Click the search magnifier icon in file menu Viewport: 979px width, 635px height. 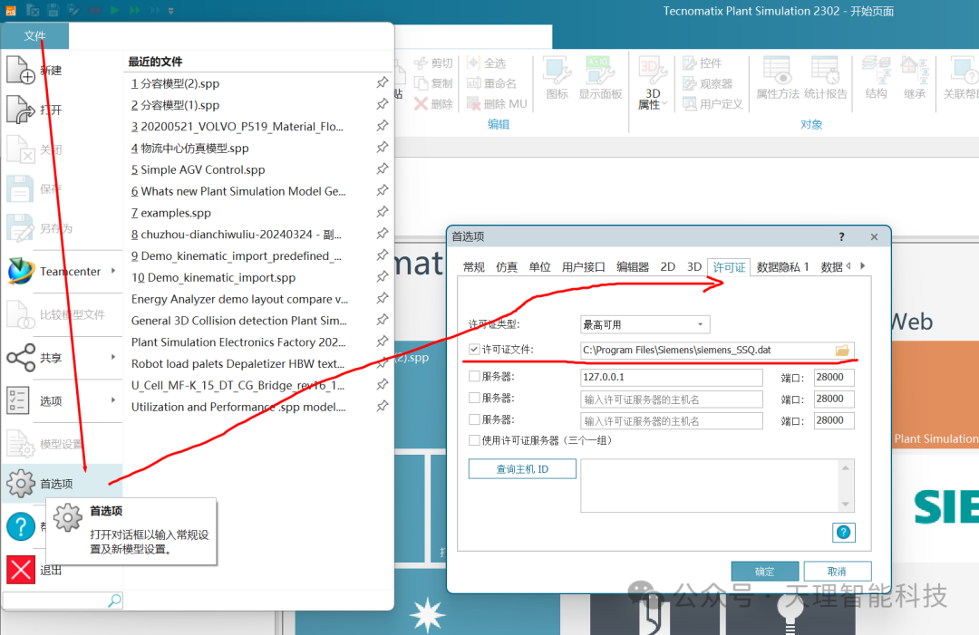coord(114,601)
